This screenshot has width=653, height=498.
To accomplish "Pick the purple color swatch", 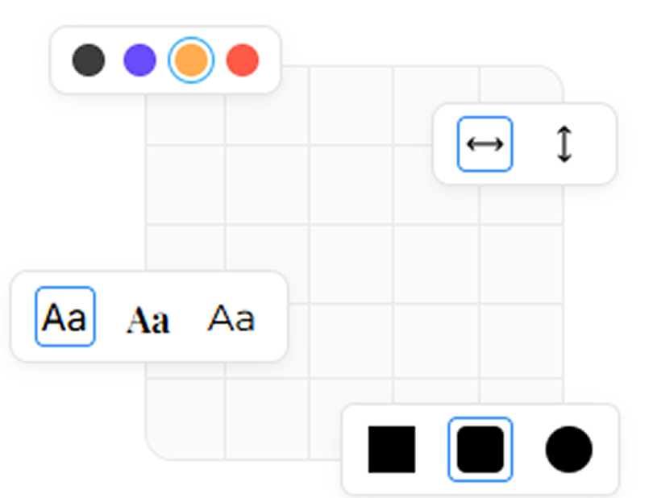I will click(x=139, y=60).
